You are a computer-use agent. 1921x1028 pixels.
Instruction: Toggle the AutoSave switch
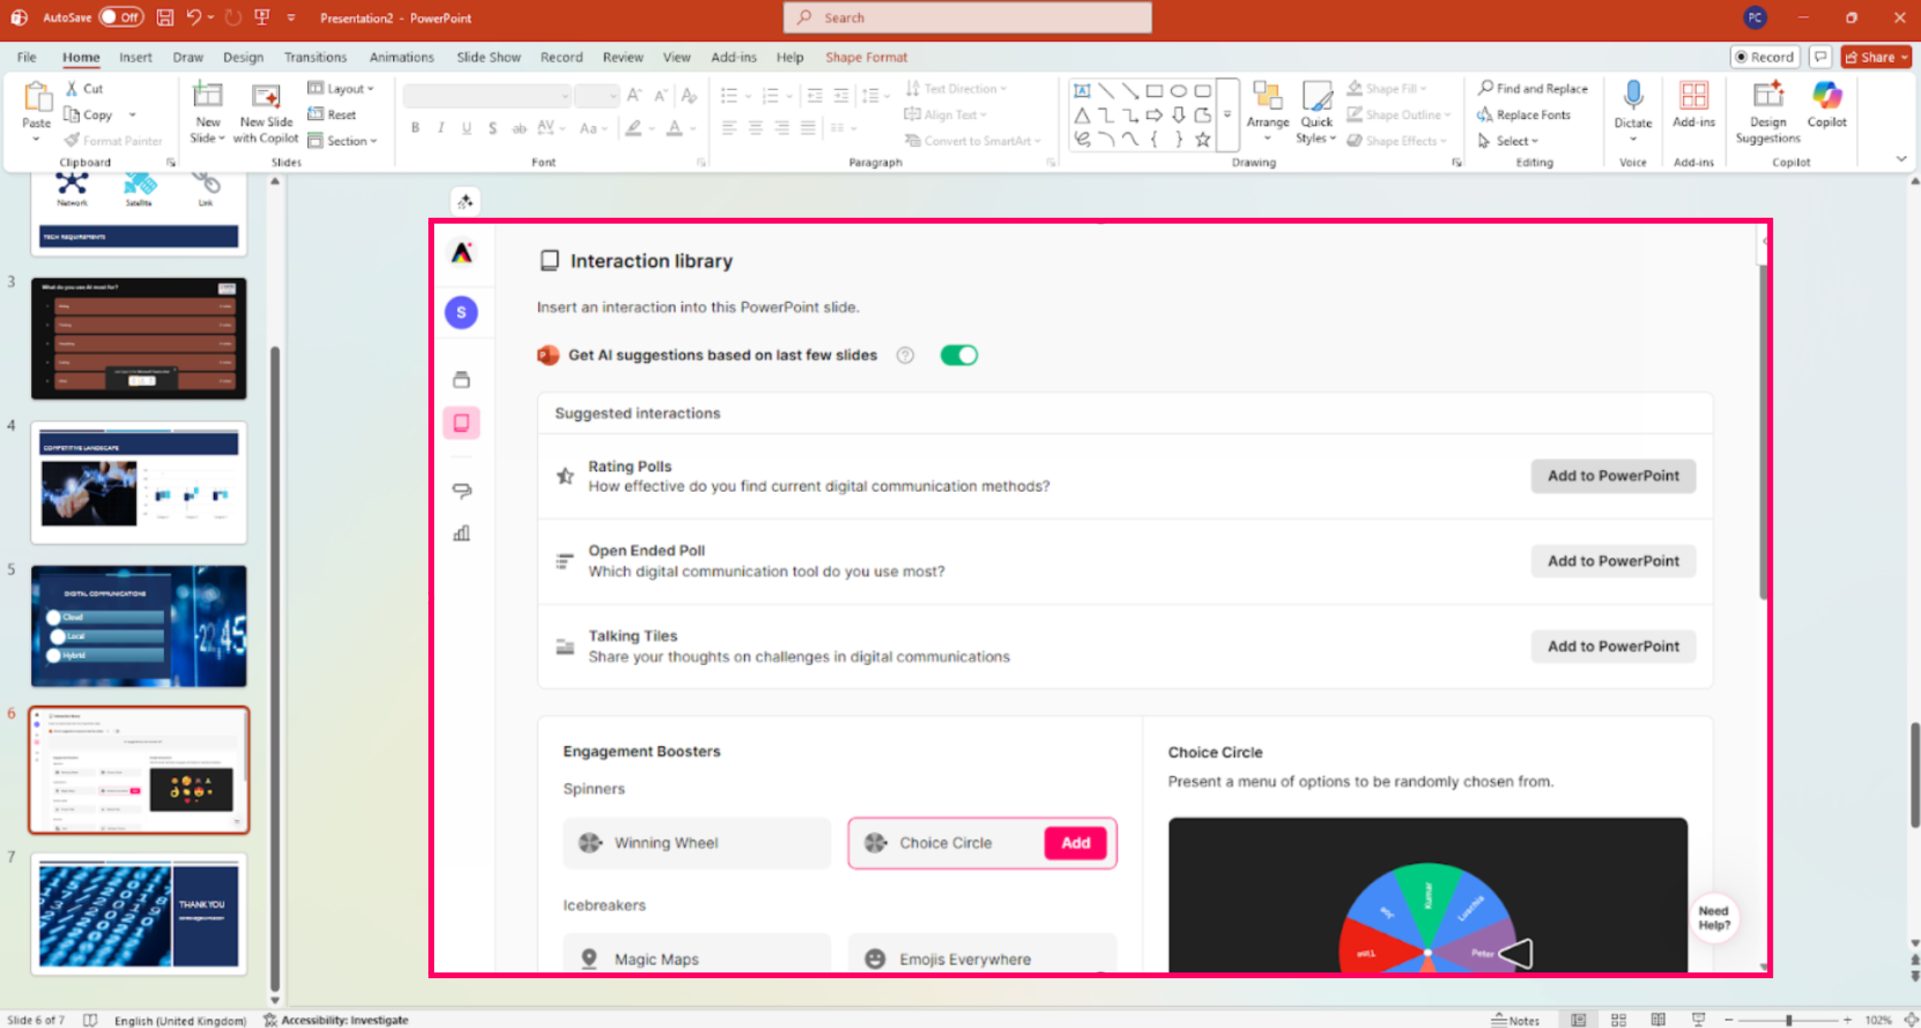[x=121, y=17]
